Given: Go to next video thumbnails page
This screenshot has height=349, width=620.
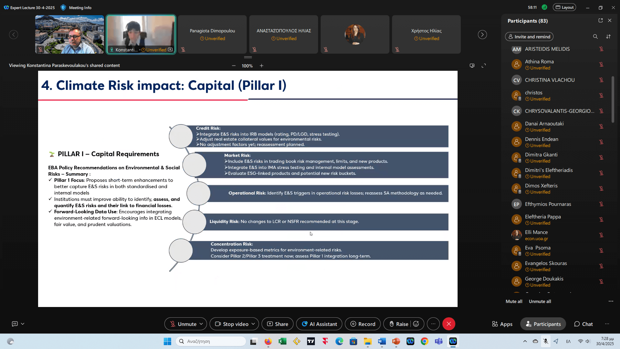Looking at the screenshot, I should point(482,35).
